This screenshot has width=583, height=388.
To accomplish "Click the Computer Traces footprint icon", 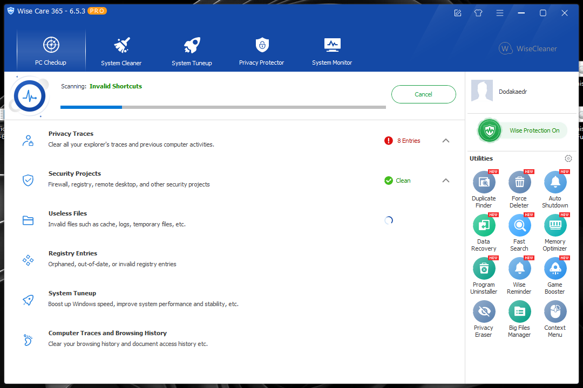I will [x=28, y=340].
